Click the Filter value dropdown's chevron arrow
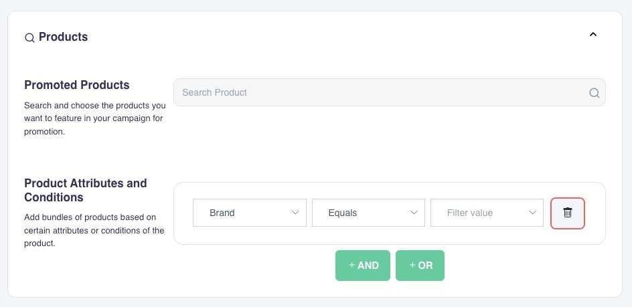This screenshot has width=632, height=307. tap(532, 213)
